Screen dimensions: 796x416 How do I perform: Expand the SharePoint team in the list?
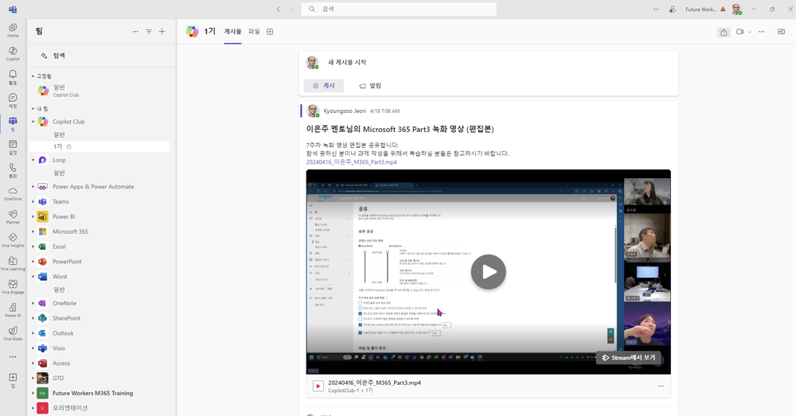pos(33,318)
